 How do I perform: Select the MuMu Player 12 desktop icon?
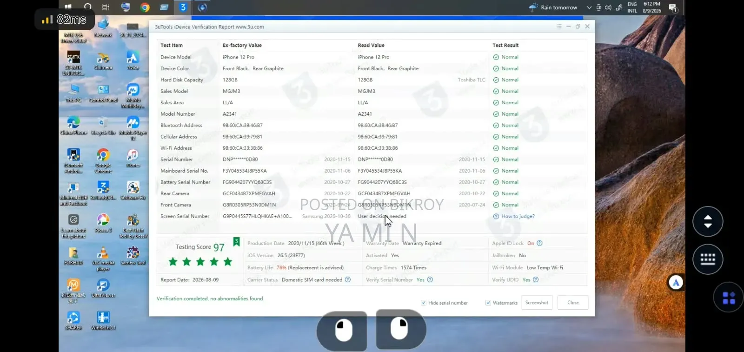click(133, 128)
